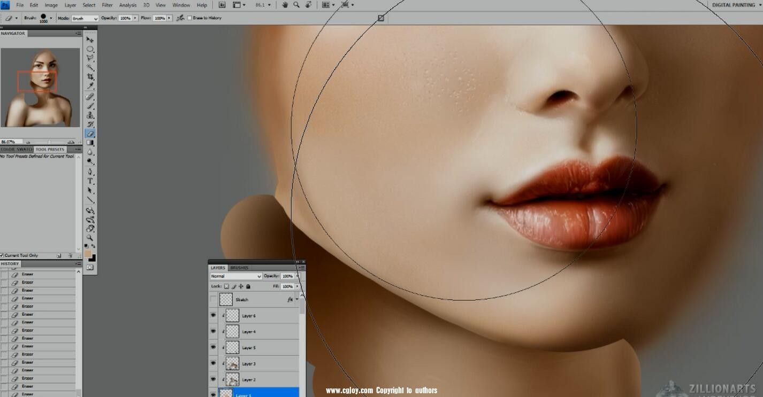Screen dimensions: 763x397
Task: Click the foreground color swatch
Action: point(88,253)
